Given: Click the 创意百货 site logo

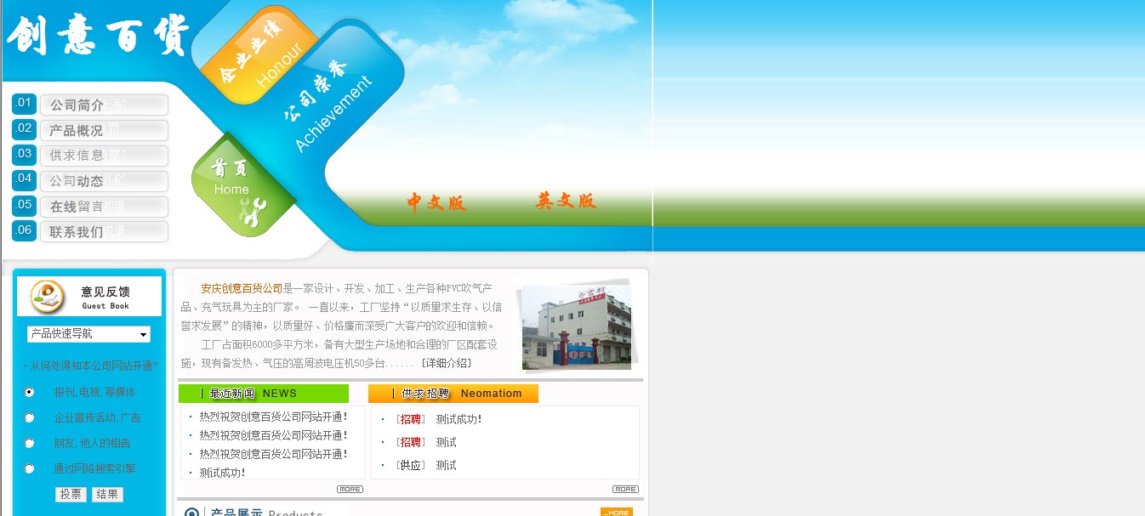Looking at the screenshot, I should pyautogui.click(x=98, y=35).
